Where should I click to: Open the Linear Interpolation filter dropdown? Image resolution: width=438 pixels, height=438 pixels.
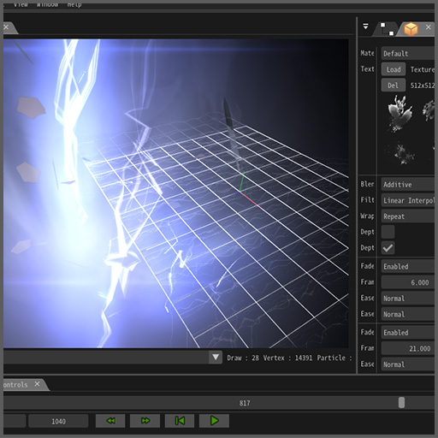pos(408,200)
